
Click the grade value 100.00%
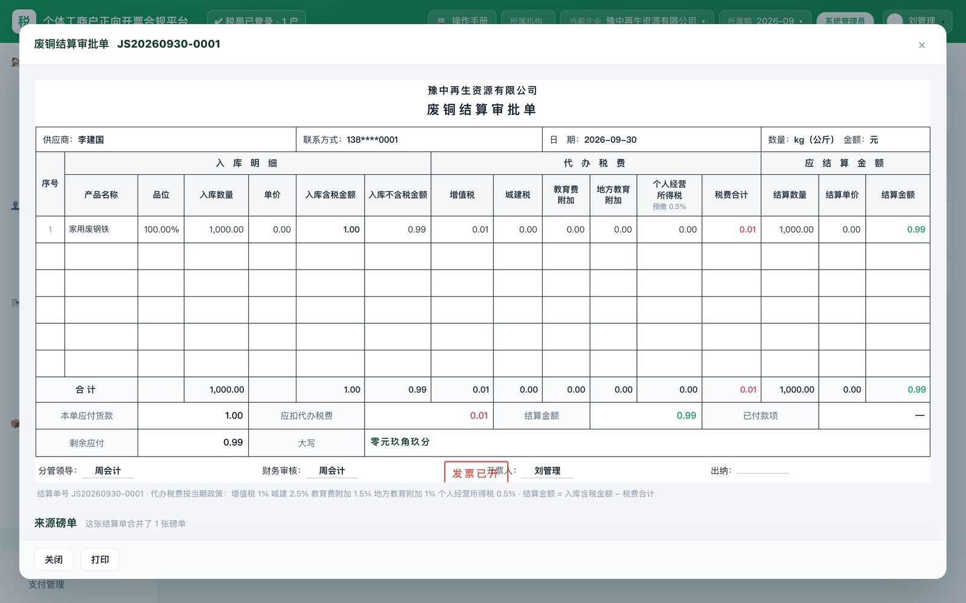[x=161, y=230]
